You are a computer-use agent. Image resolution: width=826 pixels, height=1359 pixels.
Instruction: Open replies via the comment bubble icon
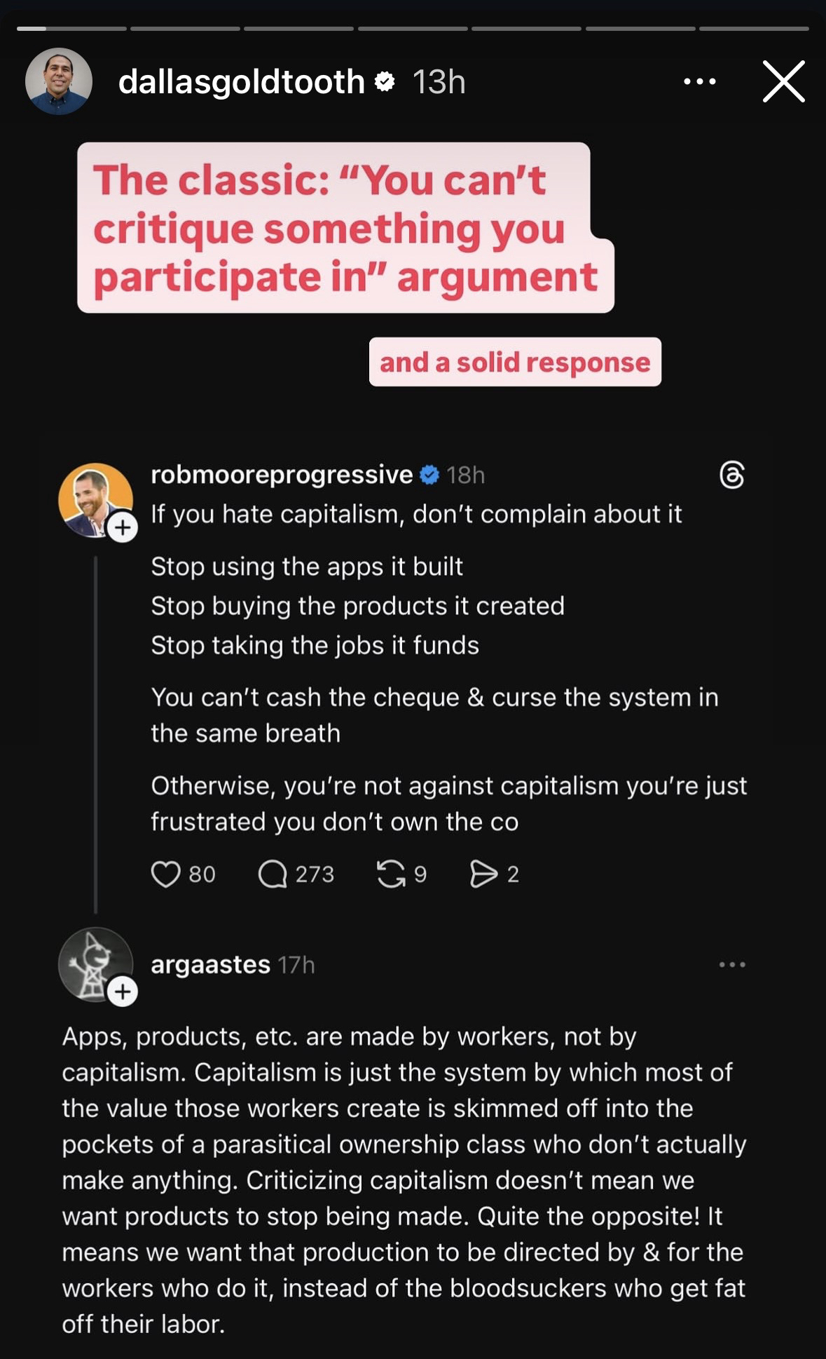coord(273,874)
